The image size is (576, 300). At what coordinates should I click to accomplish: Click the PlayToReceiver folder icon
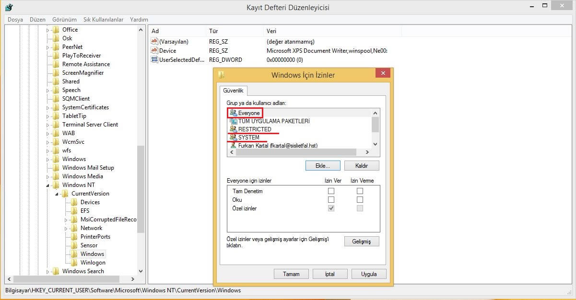point(56,56)
